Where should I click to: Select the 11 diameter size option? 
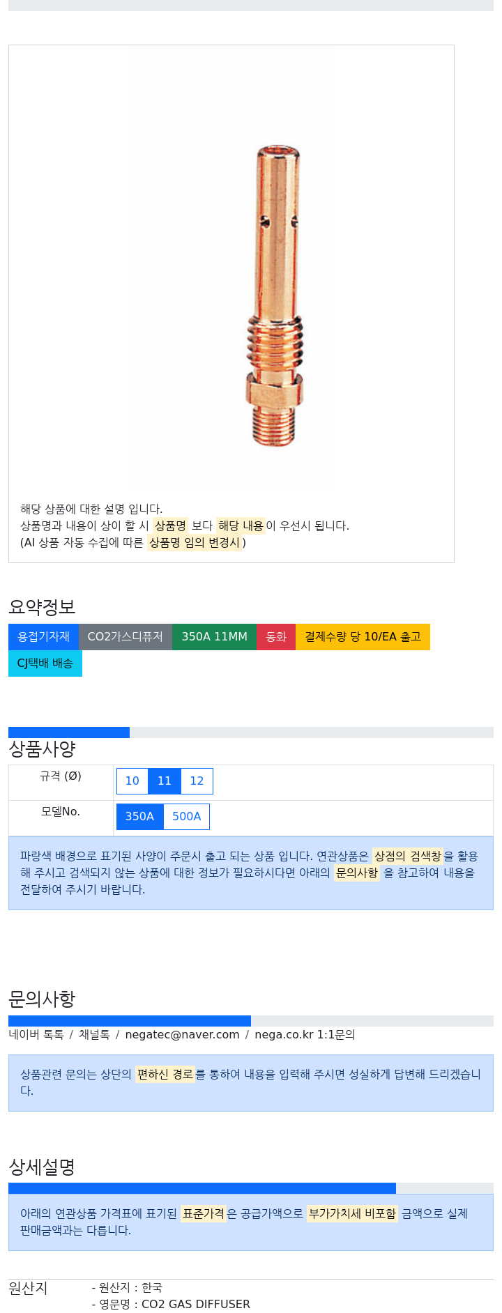pyautogui.click(x=165, y=781)
